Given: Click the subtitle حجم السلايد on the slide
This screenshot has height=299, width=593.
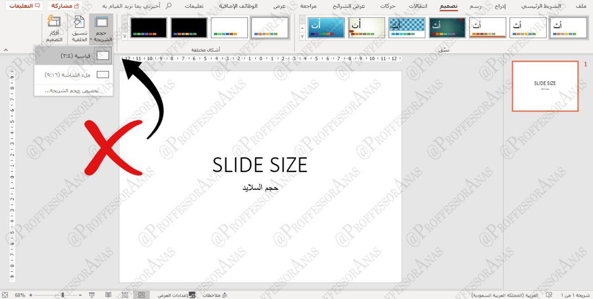Looking at the screenshot, I should [260, 188].
